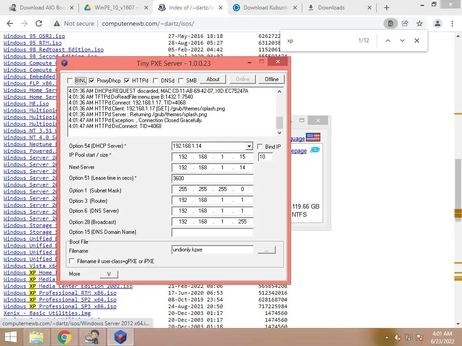Open the technician app icon in taskbar

coord(92,337)
